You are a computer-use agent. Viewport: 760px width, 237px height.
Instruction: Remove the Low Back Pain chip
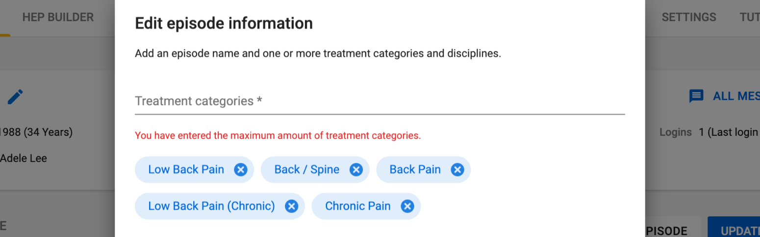click(x=240, y=170)
